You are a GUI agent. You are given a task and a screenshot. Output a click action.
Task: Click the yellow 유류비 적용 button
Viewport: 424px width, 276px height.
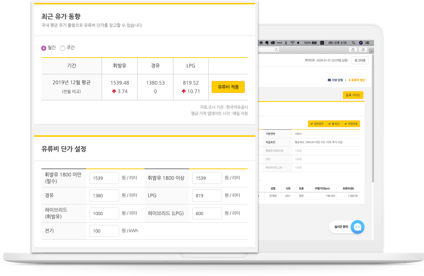pyautogui.click(x=228, y=87)
